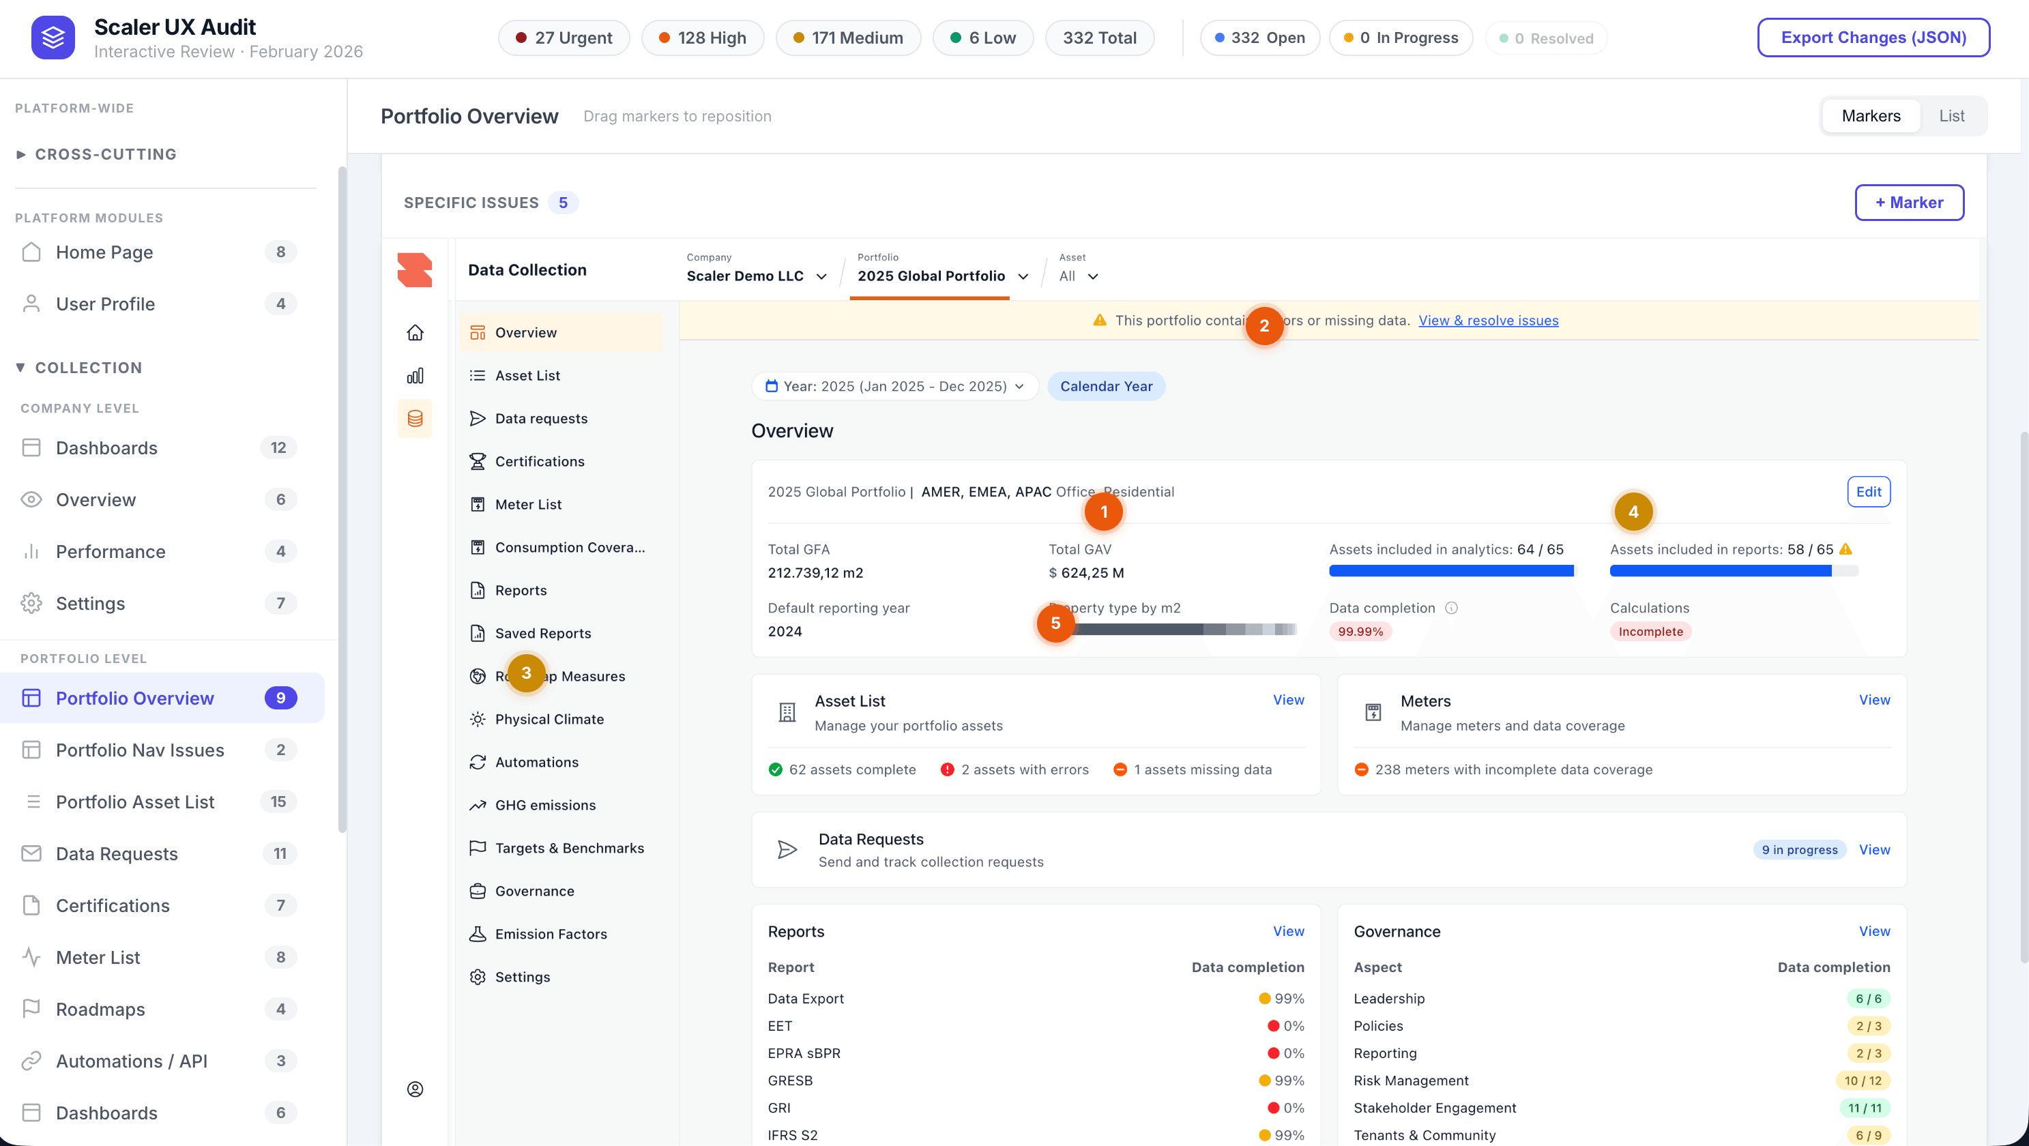This screenshot has width=2029, height=1146.
Task: Click the Assets included in analytics progress bar
Action: (x=1453, y=571)
